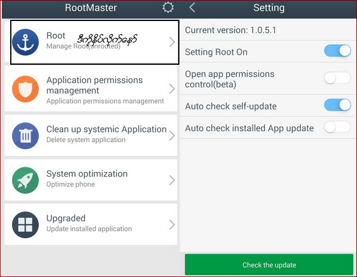Tap the back arrow in Setting header
The height and width of the screenshot is (277, 357).
click(192, 8)
